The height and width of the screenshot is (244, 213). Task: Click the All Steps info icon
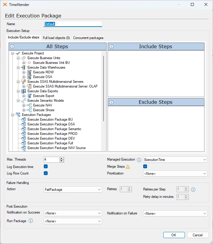coord(12,46)
